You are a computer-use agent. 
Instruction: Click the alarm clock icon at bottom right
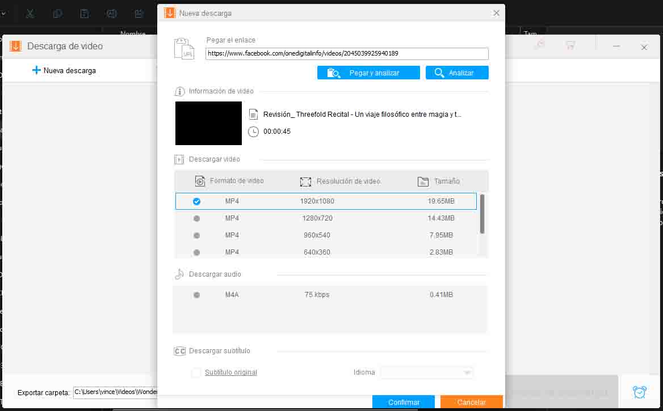(639, 392)
